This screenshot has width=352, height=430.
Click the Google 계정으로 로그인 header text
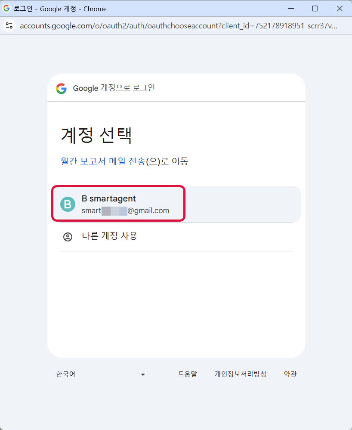114,88
